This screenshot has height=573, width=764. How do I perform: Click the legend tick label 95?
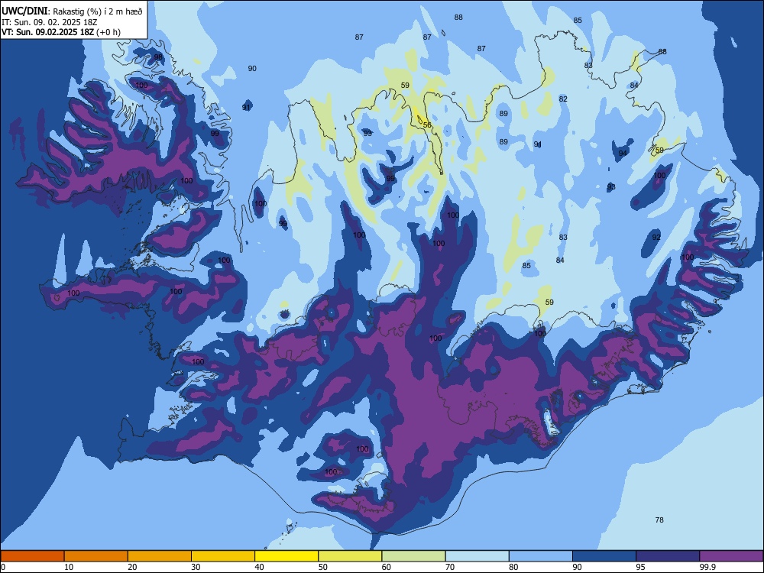641,567
